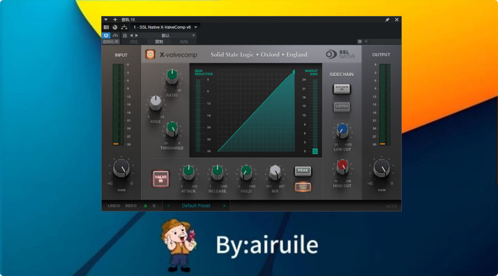Enable the S/CHAIN IN button

pyautogui.click(x=342, y=89)
